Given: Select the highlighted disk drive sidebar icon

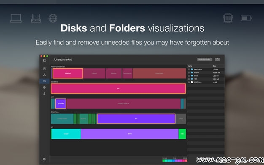Looking at the screenshot, I should click(x=44, y=81).
